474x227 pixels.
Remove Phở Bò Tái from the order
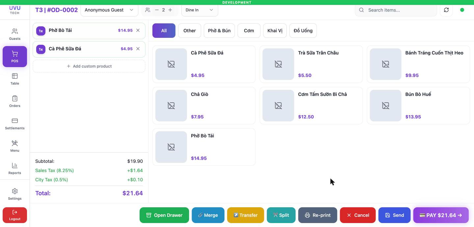tap(138, 30)
